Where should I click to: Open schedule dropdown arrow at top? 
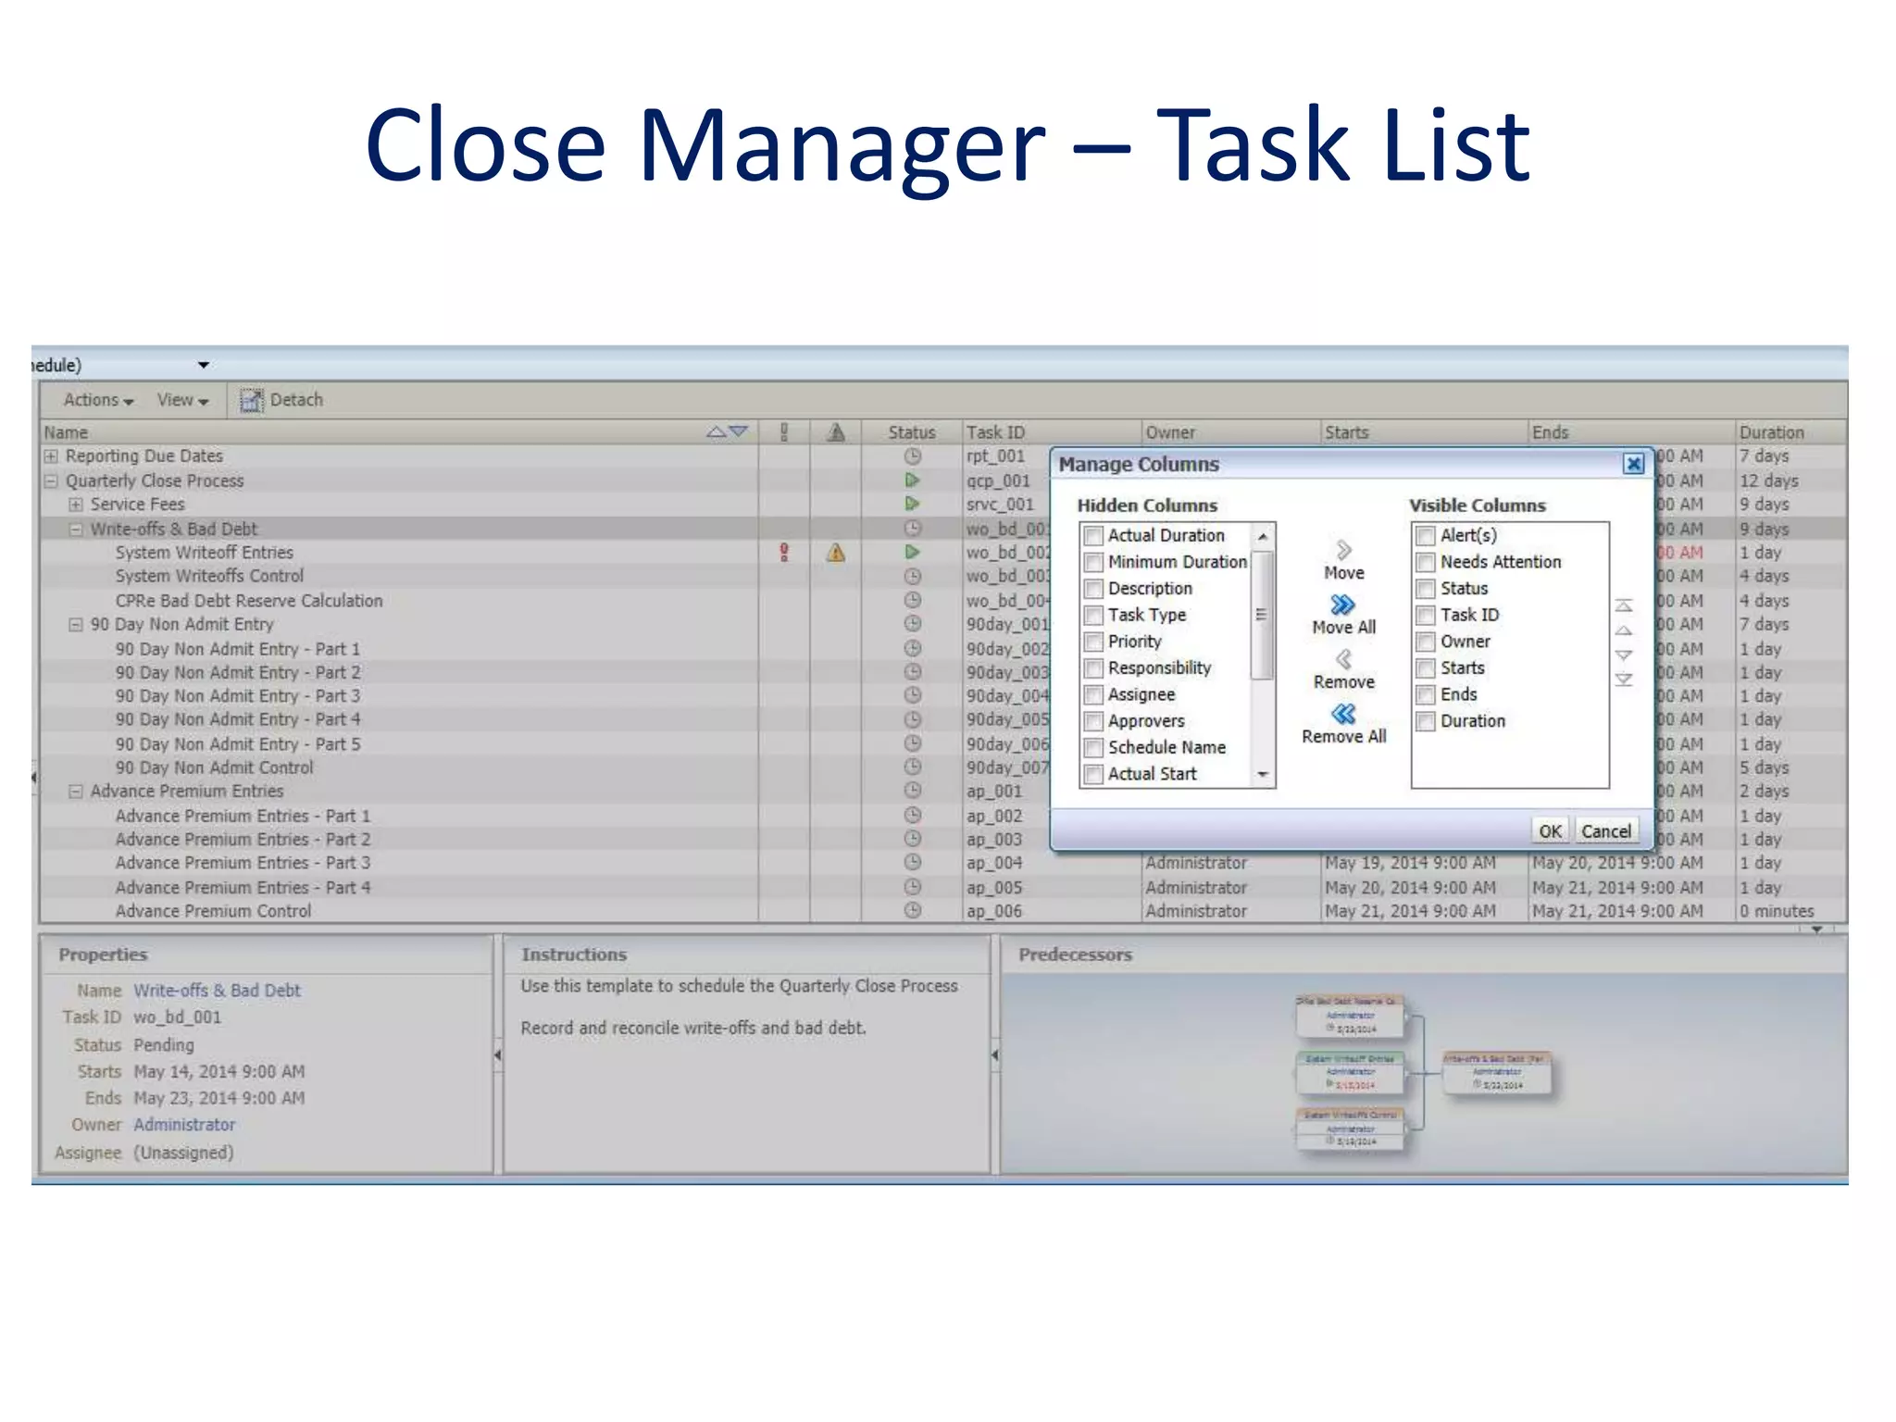click(203, 365)
